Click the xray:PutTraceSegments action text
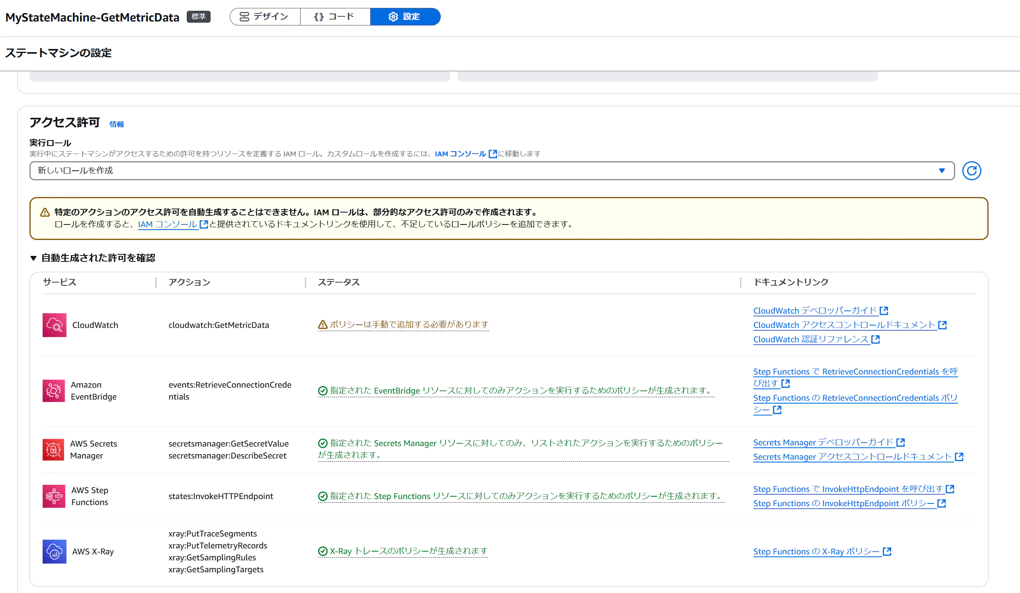Image resolution: width=1020 pixels, height=593 pixels. click(x=213, y=534)
